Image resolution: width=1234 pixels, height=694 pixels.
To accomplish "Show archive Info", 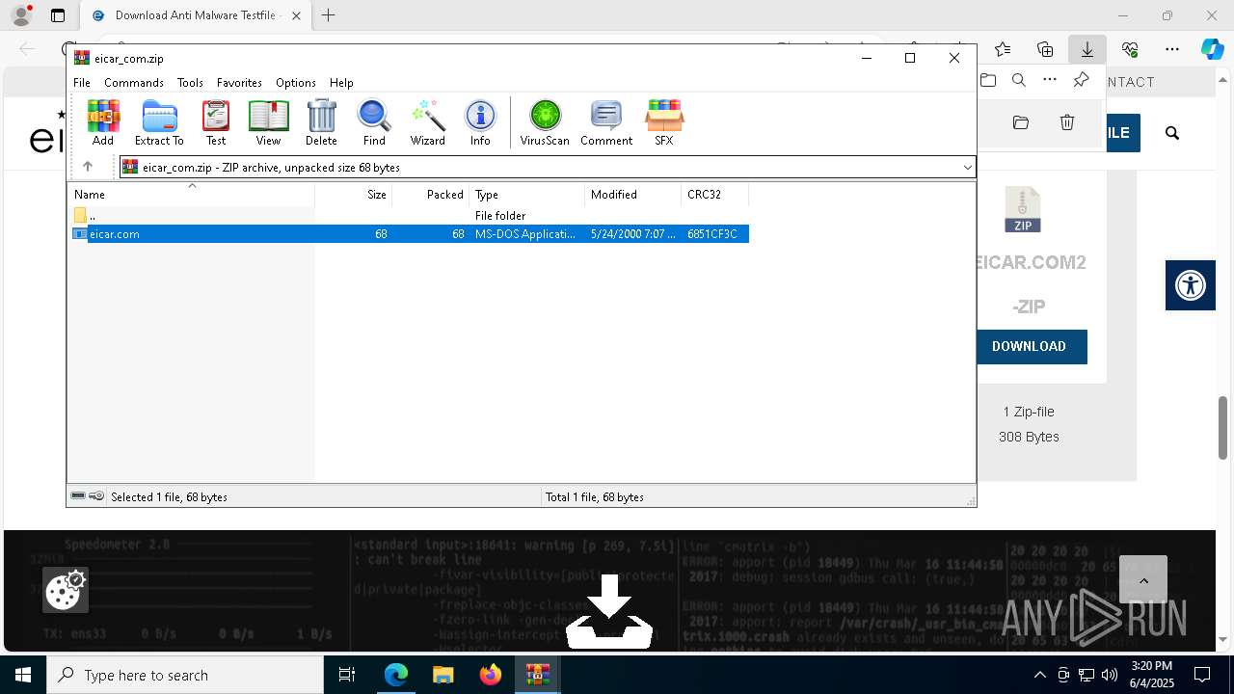I will click(480, 122).
